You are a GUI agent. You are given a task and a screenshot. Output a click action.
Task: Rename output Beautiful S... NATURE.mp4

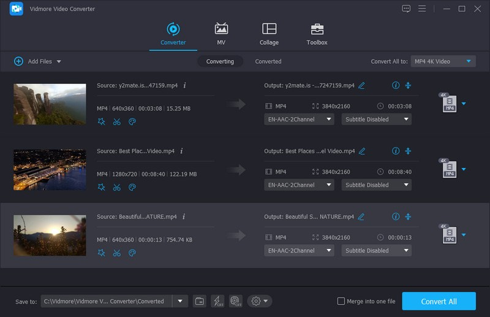click(361, 216)
